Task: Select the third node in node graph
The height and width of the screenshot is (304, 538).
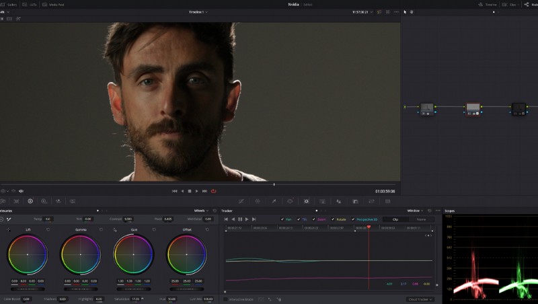Action: 518,109
